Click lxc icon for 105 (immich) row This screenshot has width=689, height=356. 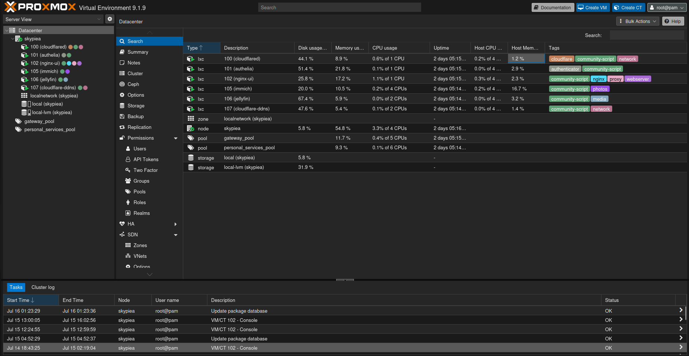(191, 89)
